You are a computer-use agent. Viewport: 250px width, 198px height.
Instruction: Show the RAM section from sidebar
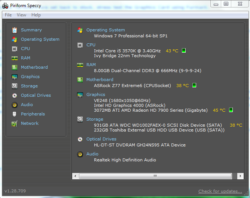[25, 58]
